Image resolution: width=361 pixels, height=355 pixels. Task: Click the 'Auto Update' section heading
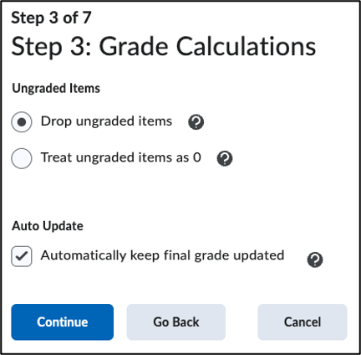[48, 226]
